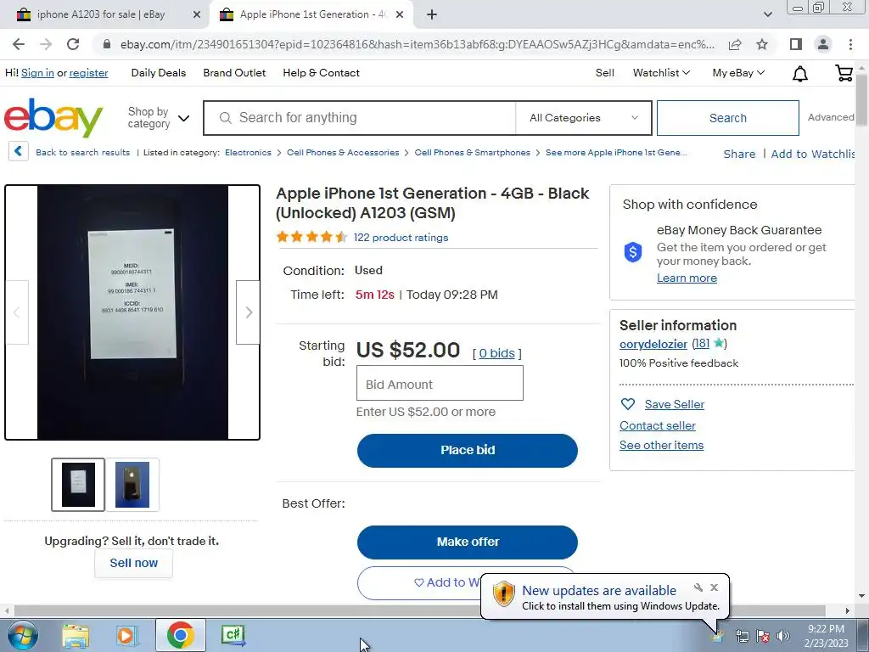Open Electronics breadcrumb

[x=249, y=153]
